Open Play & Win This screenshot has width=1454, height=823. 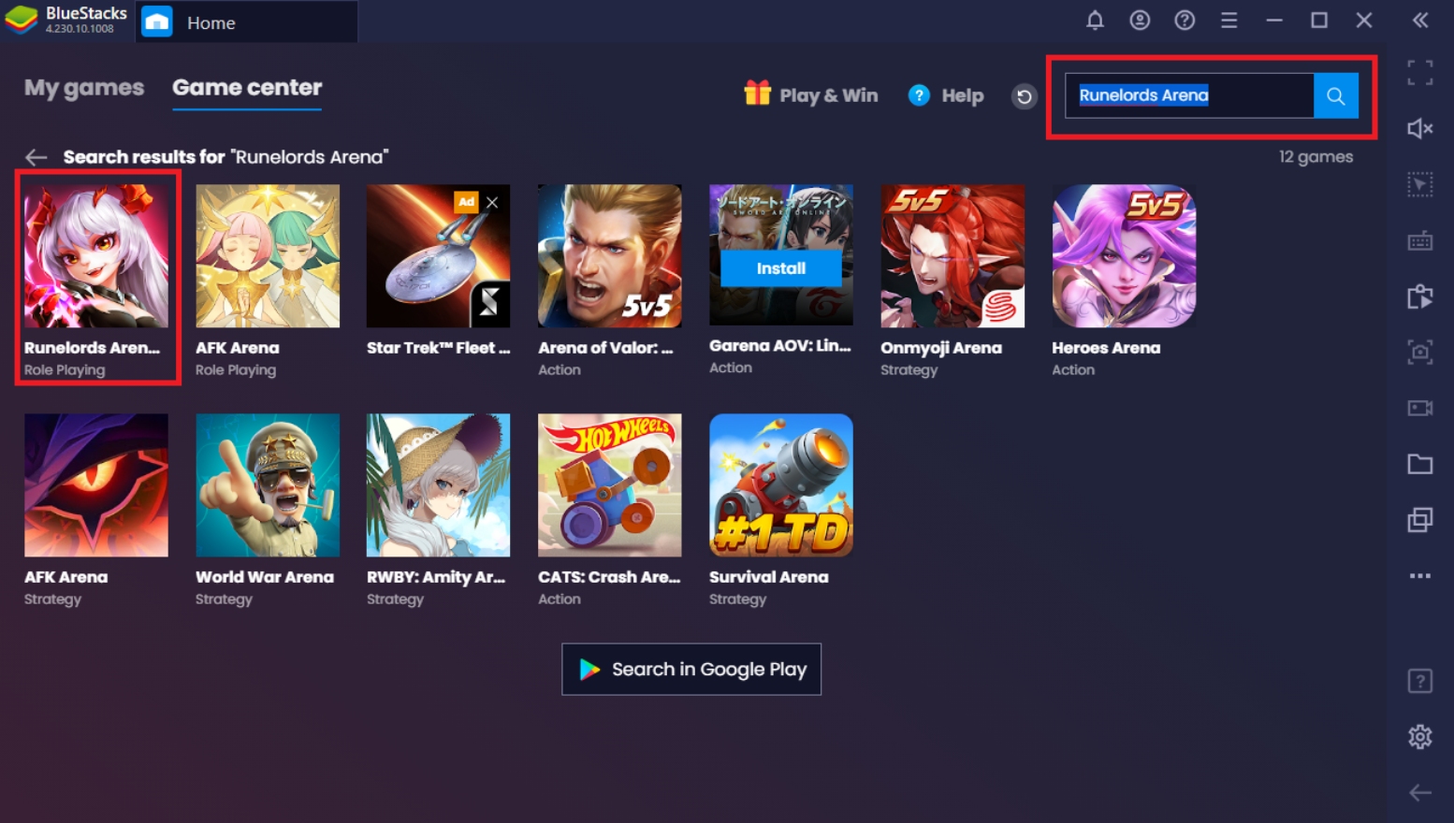(811, 94)
